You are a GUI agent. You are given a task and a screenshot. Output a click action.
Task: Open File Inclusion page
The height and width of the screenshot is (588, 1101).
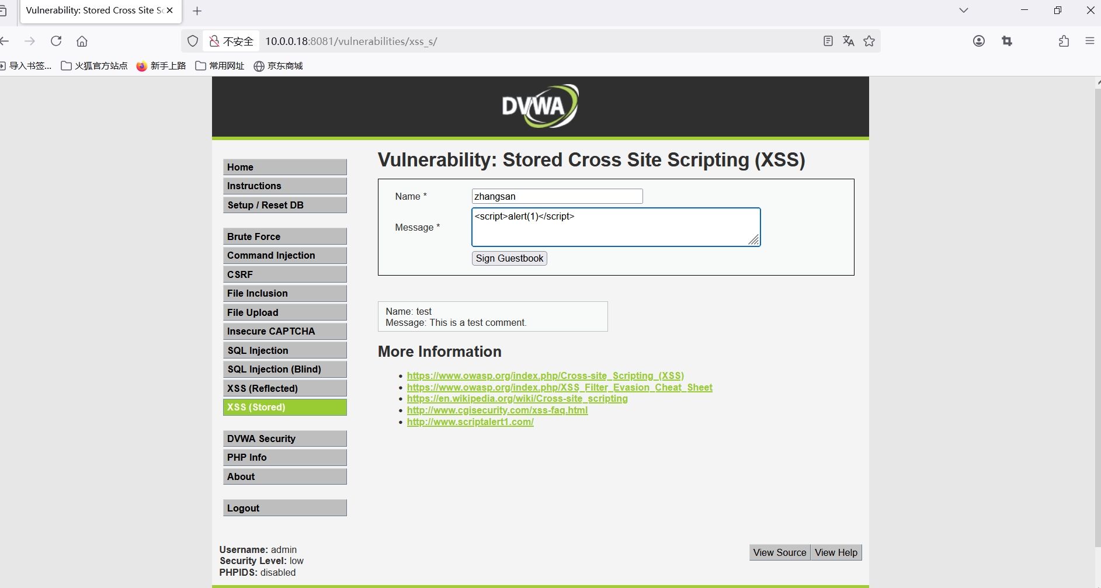pos(285,293)
